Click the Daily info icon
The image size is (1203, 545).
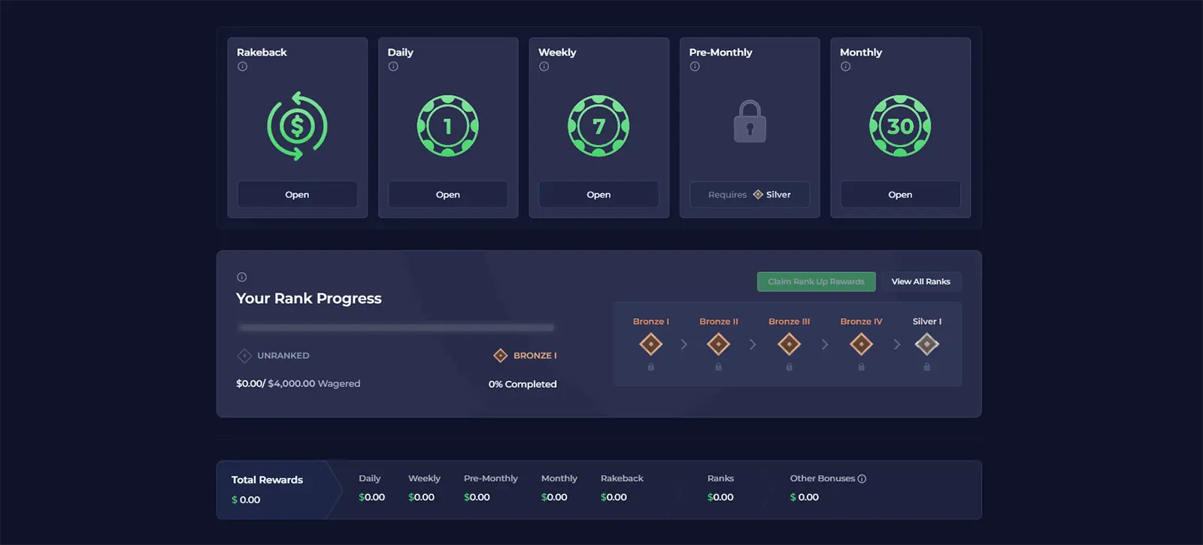393,66
